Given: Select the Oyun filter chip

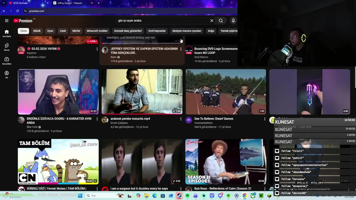Looking at the screenshot, I should coord(50,31).
